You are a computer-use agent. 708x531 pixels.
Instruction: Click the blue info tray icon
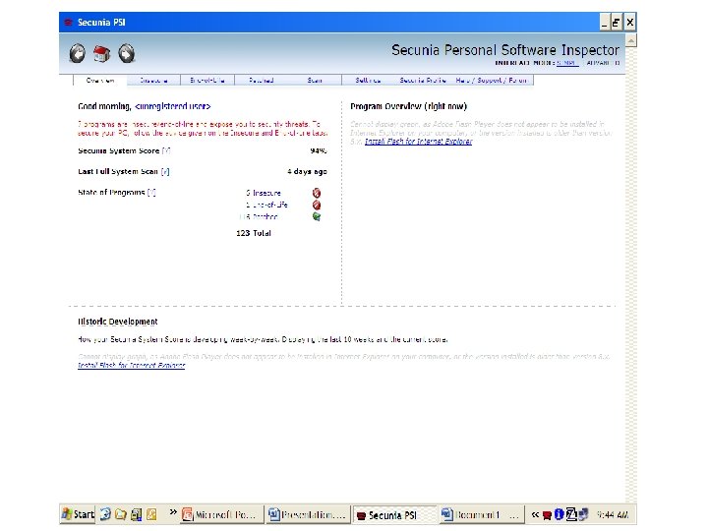coord(559,514)
